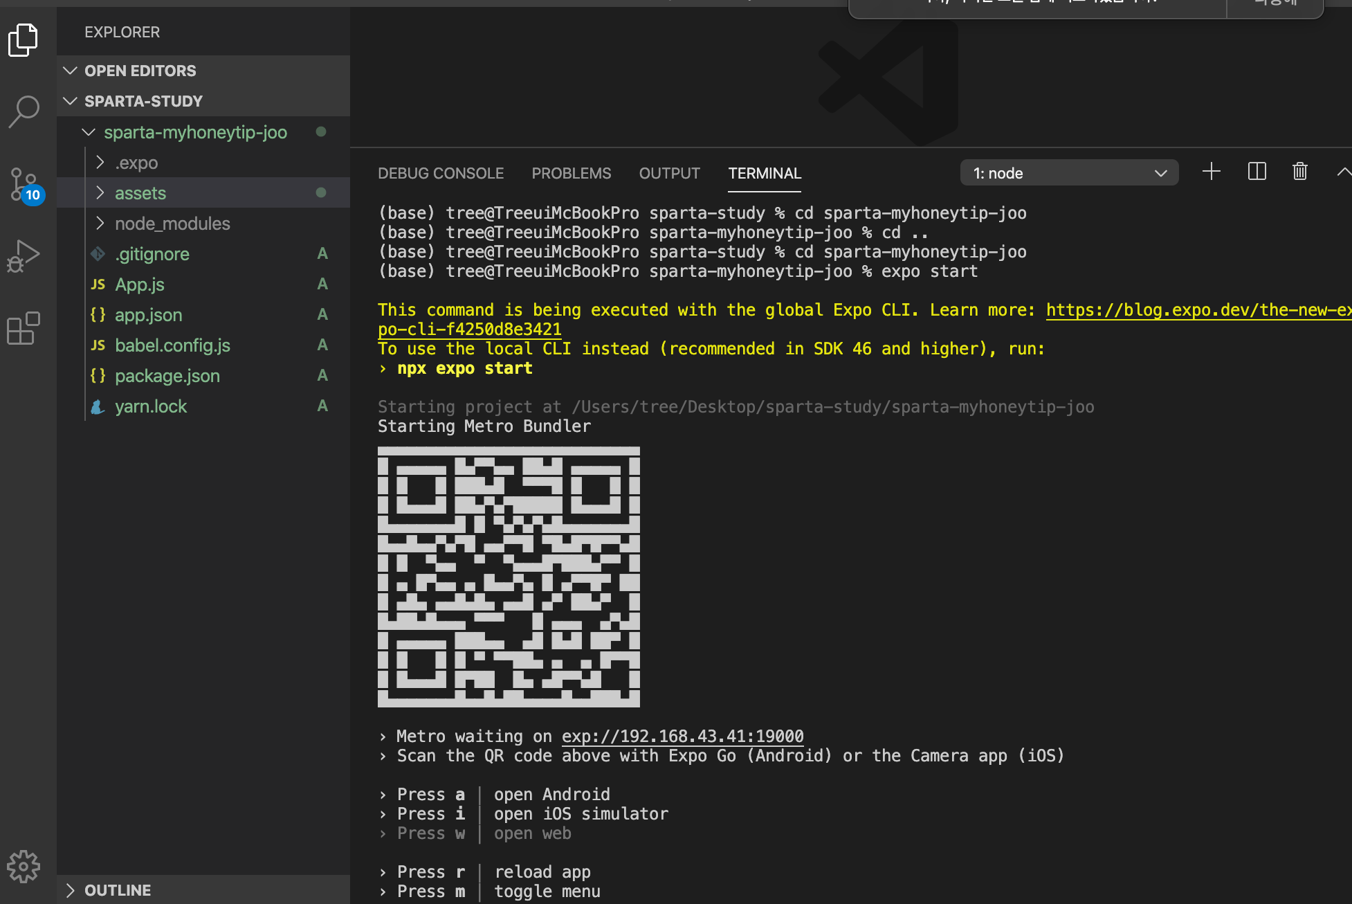The height and width of the screenshot is (904, 1352).
Task: Maximize panel with the up chevron
Action: click(1343, 172)
